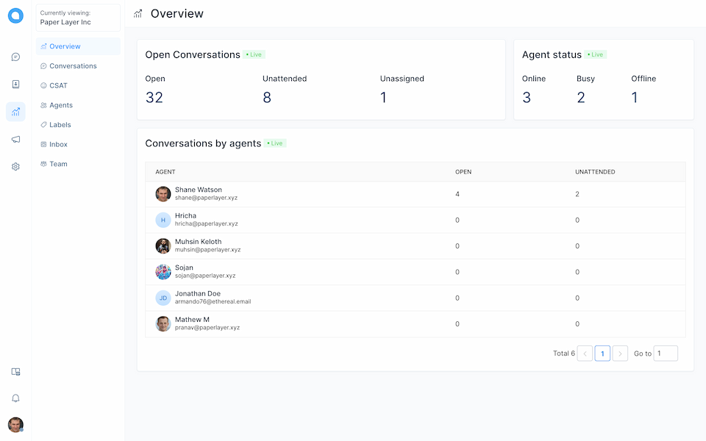Click the Live badge next to Agent status
This screenshot has width=706, height=441.
tap(595, 54)
